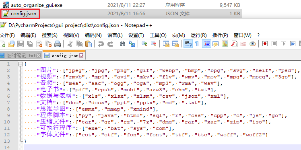Start macro recording with the red dot
The width and height of the screenshot is (301, 150).
click(x=265, y=44)
